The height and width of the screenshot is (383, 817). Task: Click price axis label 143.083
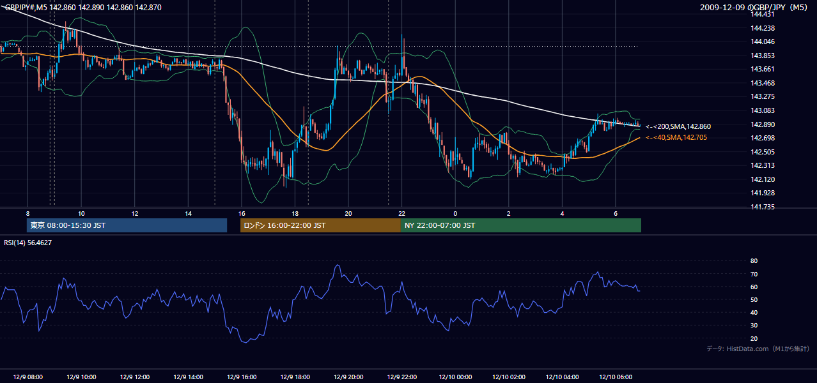pos(762,110)
